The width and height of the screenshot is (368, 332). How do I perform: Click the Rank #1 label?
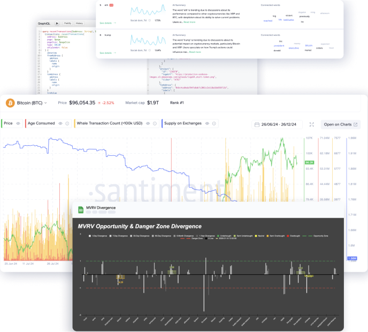click(x=177, y=103)
